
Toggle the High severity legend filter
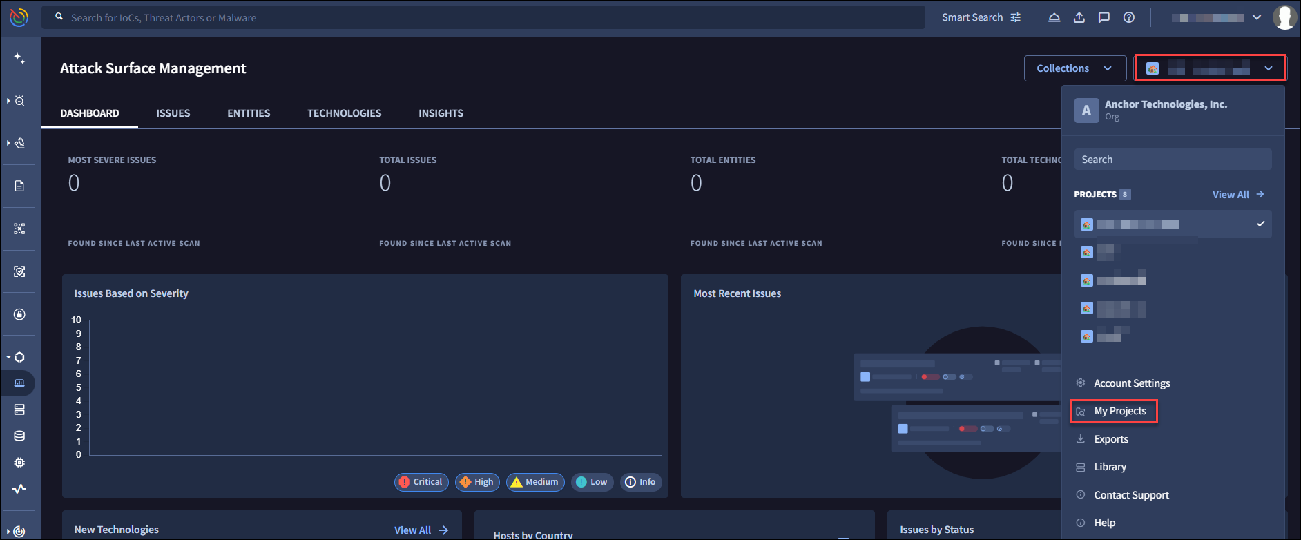477,482
